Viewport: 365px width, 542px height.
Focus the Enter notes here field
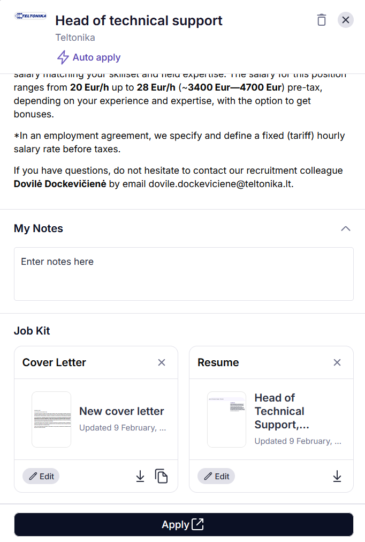coord(184,273)
